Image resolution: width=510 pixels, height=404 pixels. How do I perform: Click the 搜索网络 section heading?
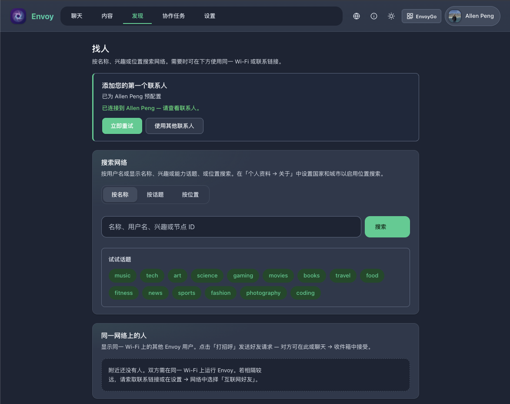point(114,162)
